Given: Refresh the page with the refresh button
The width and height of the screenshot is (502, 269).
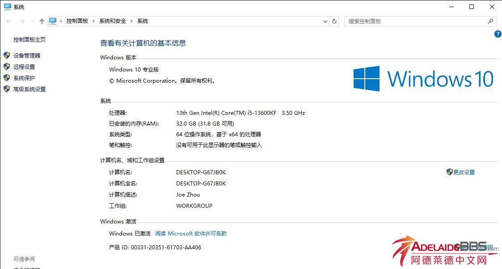Looking at the screenshot, I should point(334,21).
